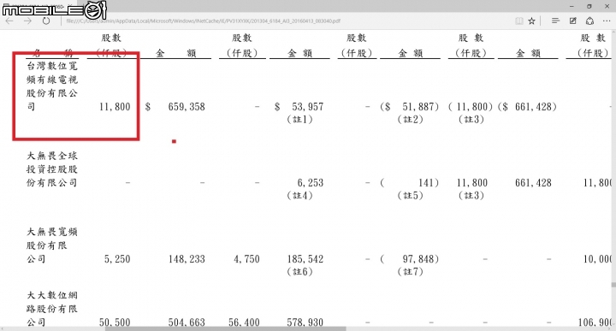The image size is (616, 331).
Task: Click the footnote (註7)
Action: point(410,272)
